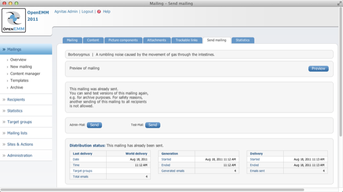Viewport: 343px width, 192px height.
Task: Click the Delivery table header
Action: pyautogui.click(x=256, y=153)
